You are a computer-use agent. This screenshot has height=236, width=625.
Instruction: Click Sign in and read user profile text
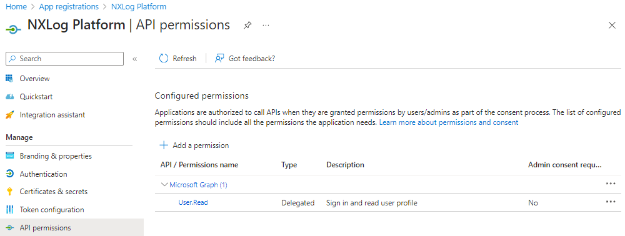coord(371,203)
